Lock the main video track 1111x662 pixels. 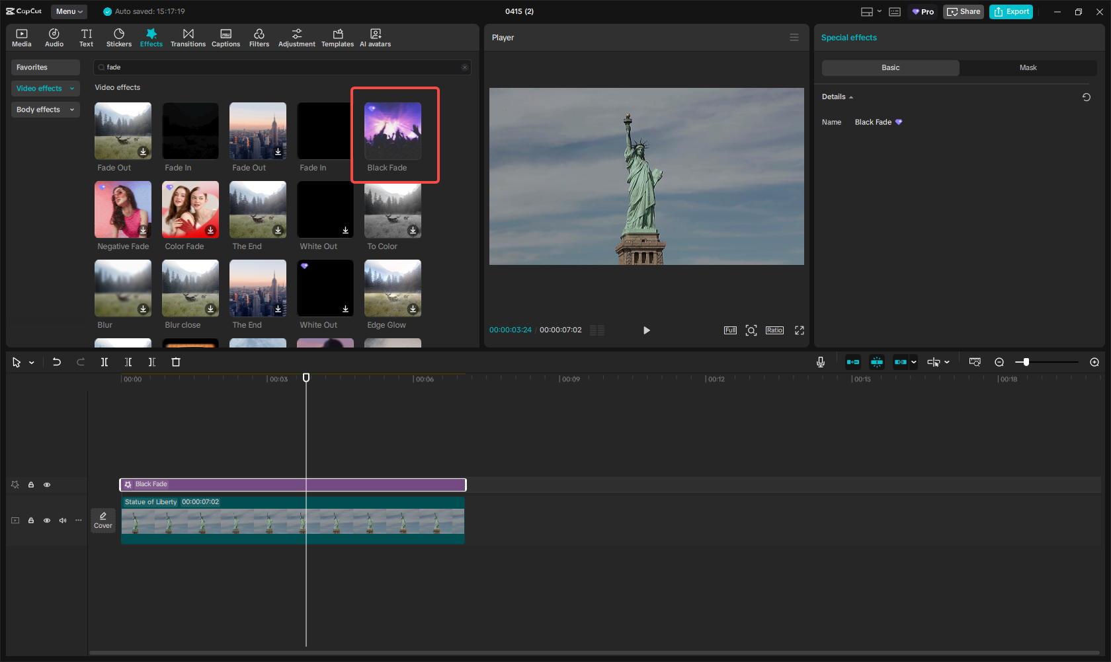click(x=31, y=521)
